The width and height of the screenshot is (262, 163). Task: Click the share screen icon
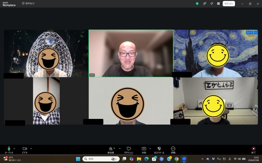coord(144,150)
